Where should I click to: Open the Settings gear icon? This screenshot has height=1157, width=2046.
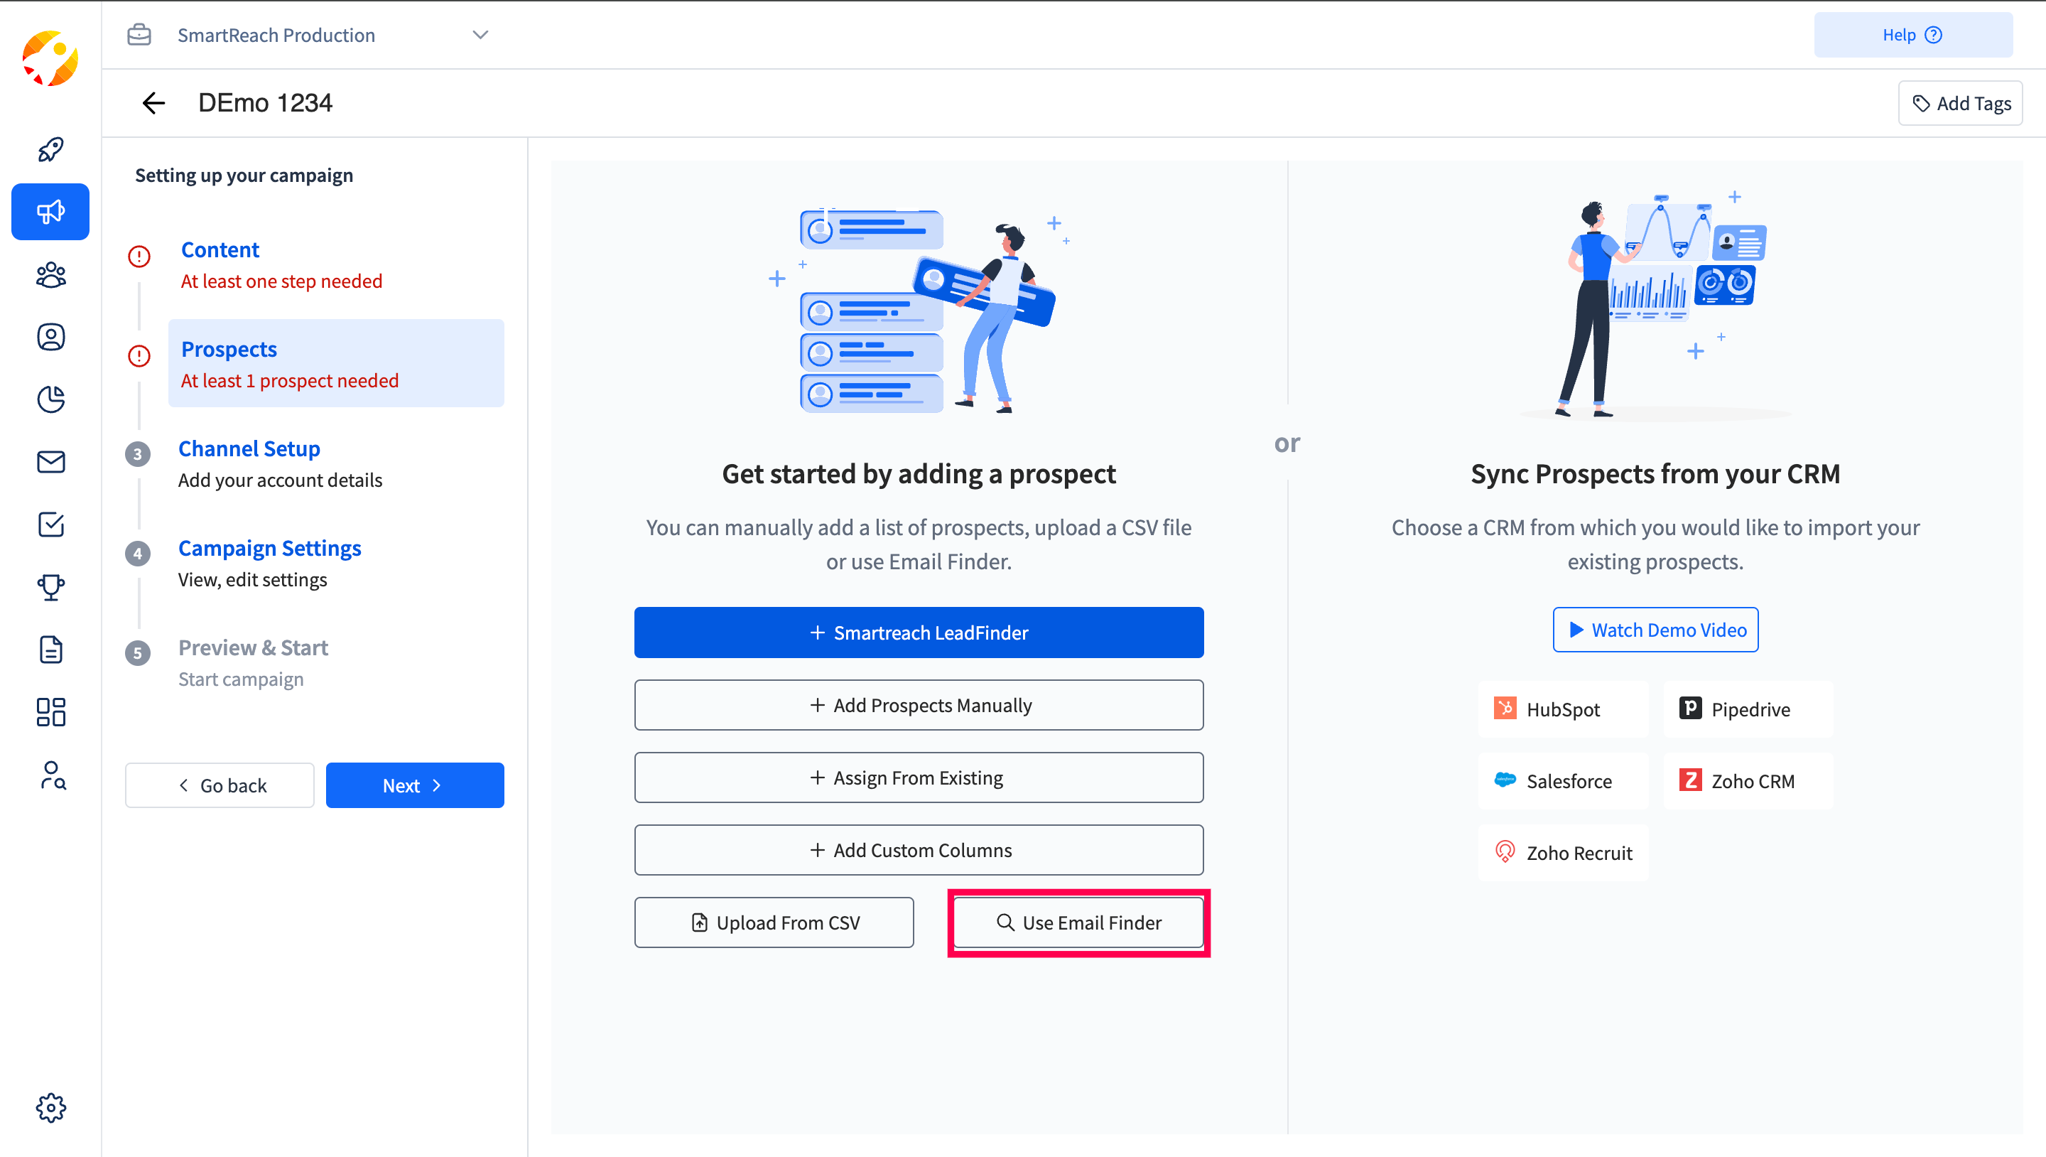(51, 1108)
